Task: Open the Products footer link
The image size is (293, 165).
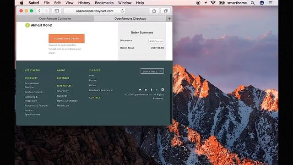Action: click(x=31, y=78)
